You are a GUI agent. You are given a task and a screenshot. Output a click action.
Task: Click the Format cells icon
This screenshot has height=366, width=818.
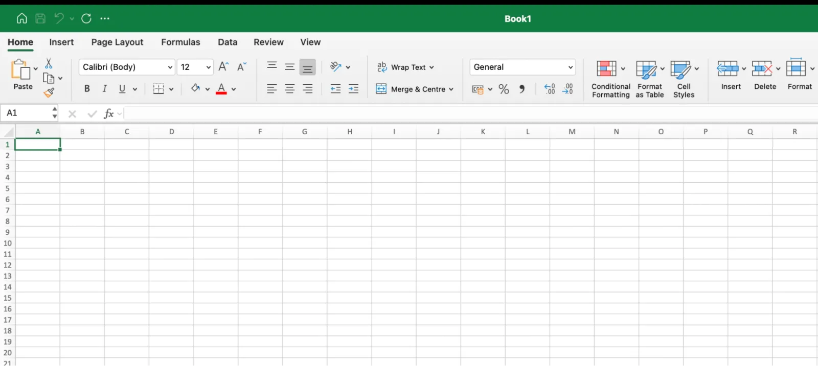pyautogui.click(x=796, y=67)
